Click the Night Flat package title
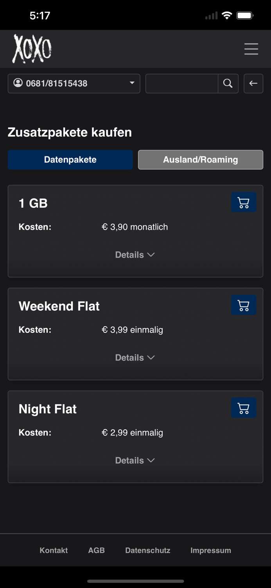 coord(48,409)
